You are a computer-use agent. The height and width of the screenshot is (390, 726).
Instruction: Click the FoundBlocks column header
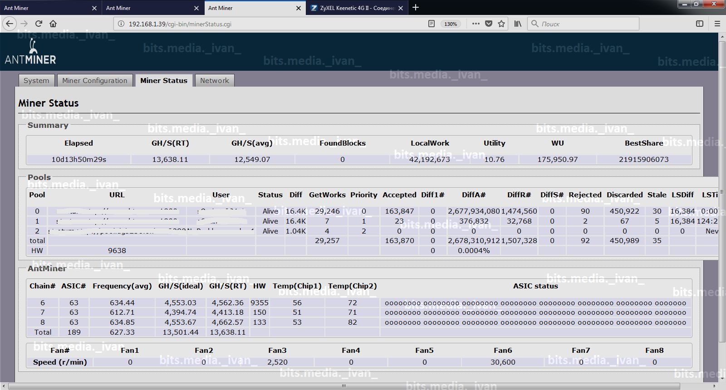point(342,143)
